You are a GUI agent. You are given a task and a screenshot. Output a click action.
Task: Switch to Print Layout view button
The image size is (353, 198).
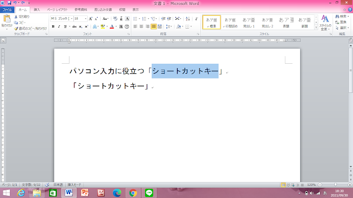[x=283, y=185]
